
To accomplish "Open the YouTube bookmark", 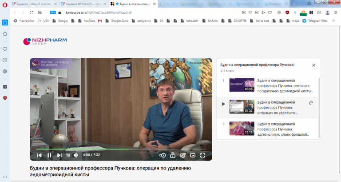I will click(87, 21).
